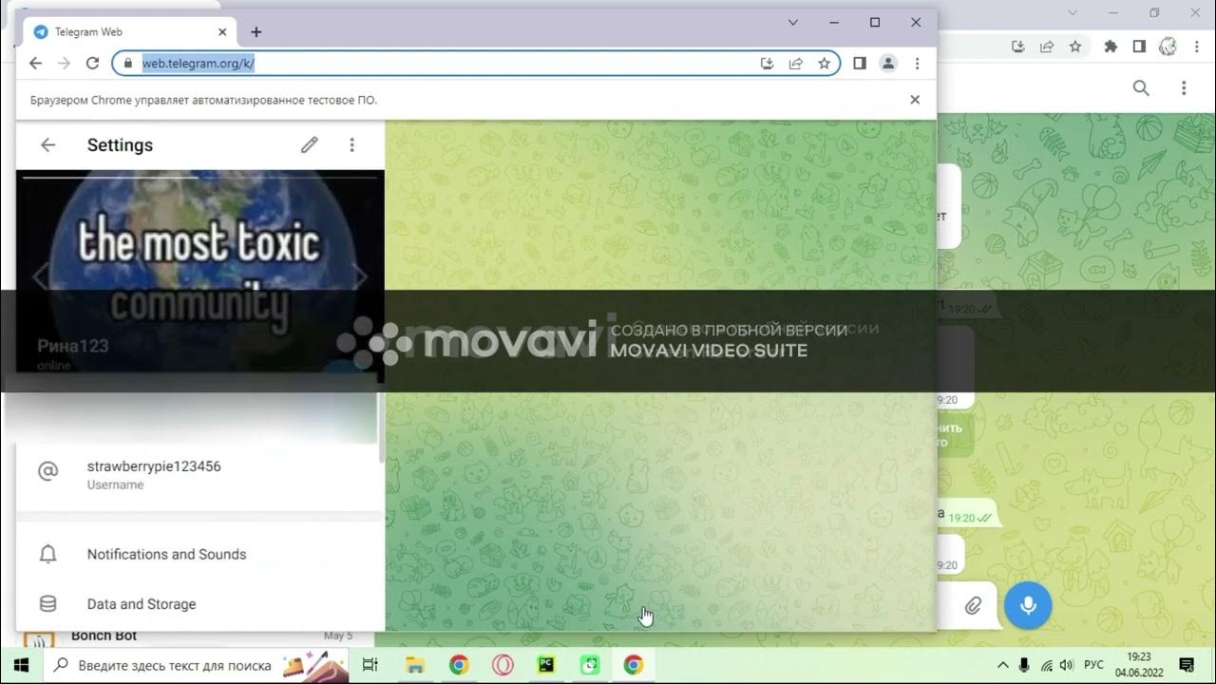Screen dimensions: 1216x684
Task: Open the Windows Start menu
Action: (21, 665)
